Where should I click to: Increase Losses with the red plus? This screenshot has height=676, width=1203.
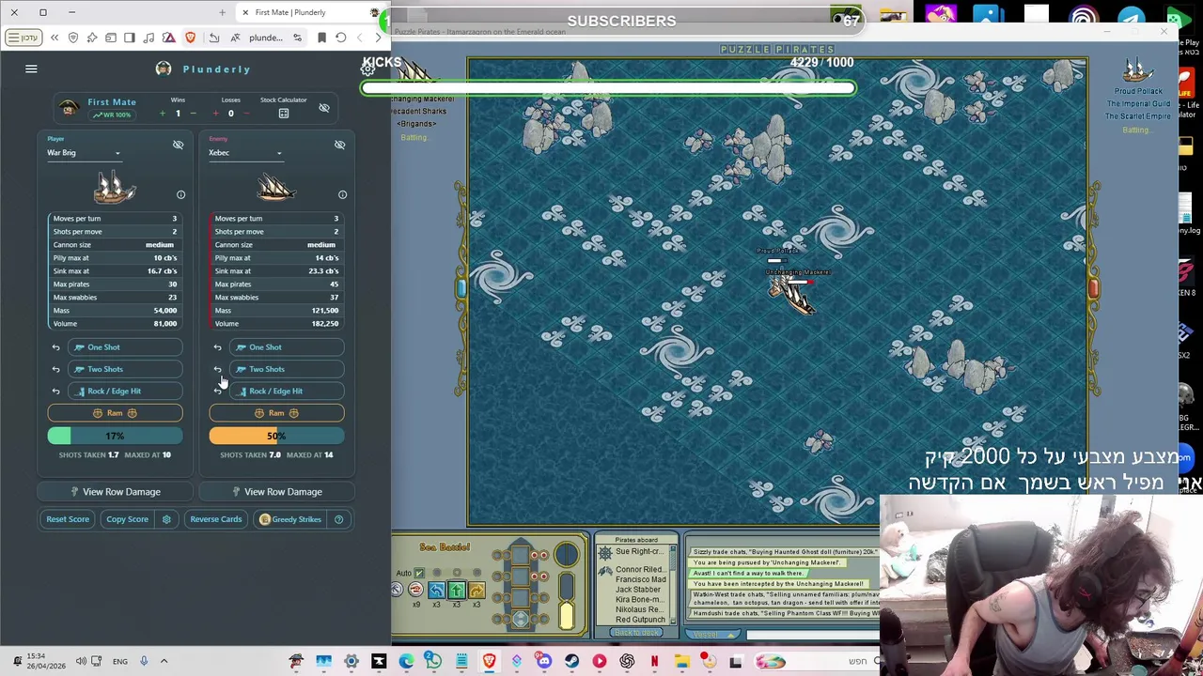coord(215,114)
